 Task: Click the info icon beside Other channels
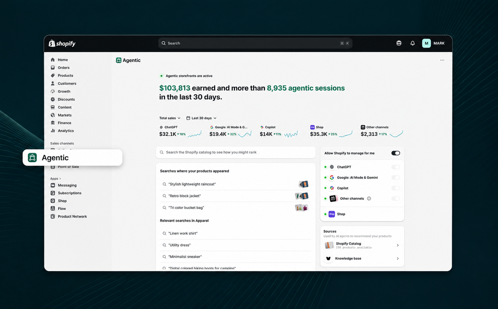click(369, 199)
